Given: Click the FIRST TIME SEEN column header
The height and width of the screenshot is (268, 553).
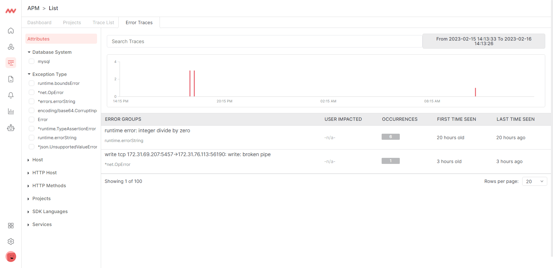Looking at the screenshot, I should click(457, 119).
